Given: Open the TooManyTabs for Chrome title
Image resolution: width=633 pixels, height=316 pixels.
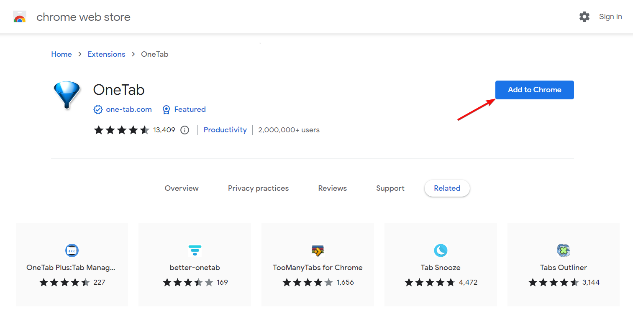Looking at the screenshot, I should coord(318,268).
